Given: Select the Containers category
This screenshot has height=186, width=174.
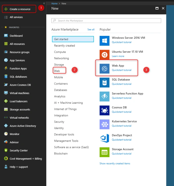Looking at the screenshot, I should pyautogui.click(x=61, y=84).
